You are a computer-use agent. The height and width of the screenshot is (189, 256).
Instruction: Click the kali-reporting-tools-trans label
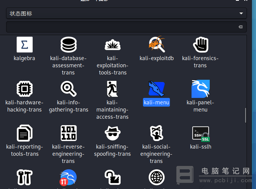(x=25, y=150)
